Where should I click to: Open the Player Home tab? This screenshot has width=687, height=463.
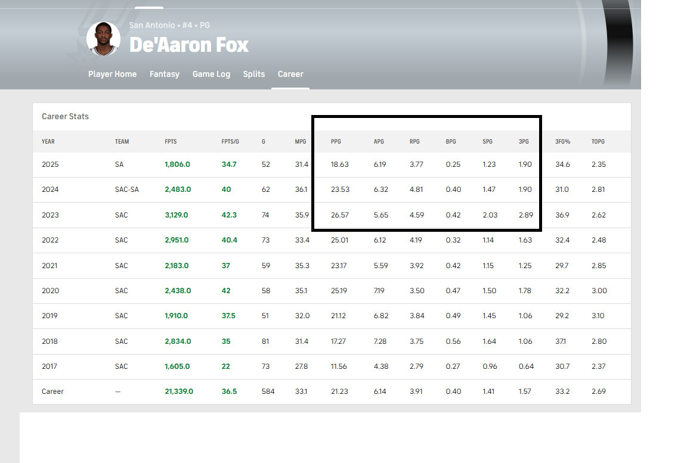tap(112, 74)
